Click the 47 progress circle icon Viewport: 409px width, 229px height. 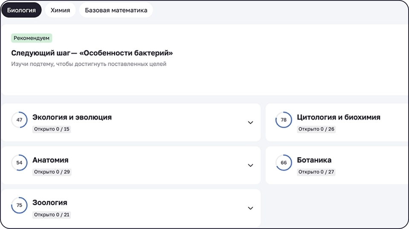[19, 120]
